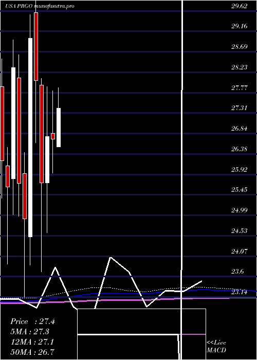Click the USA PRGO munafasutra.pro title
The width and height of the screenshot is (257, 360).
click(40, 6)
